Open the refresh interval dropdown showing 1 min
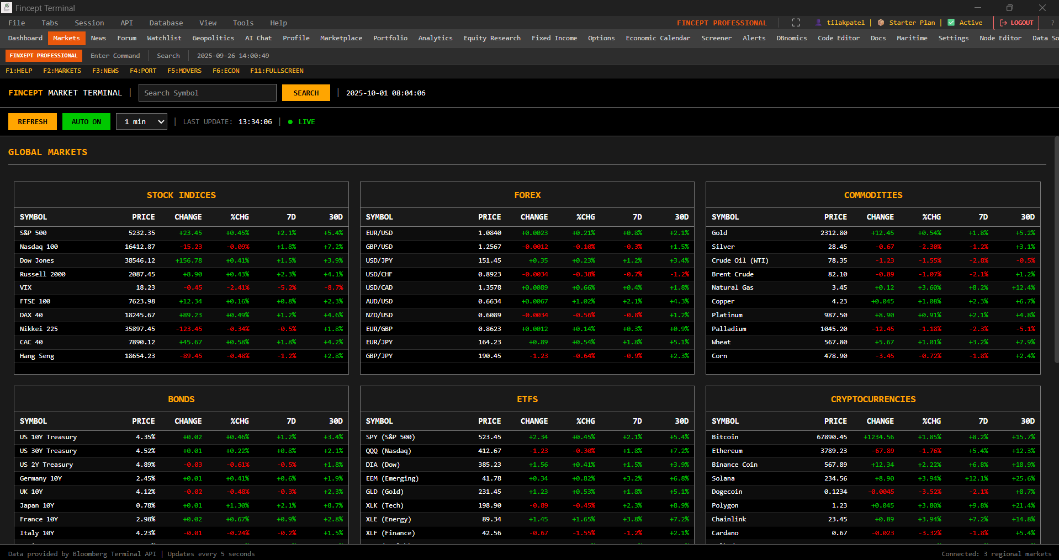1059x560 pixels. (141, 121)
